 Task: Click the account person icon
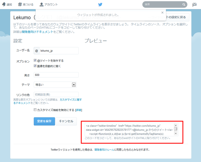pyautogui.click(x=41, y=4)
